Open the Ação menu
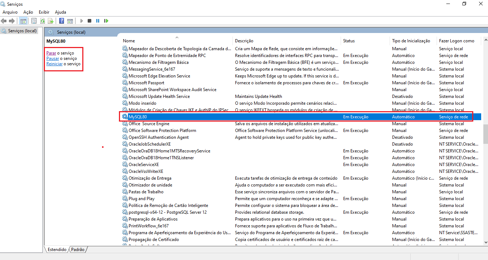The image size is (488, 260). 28,12
